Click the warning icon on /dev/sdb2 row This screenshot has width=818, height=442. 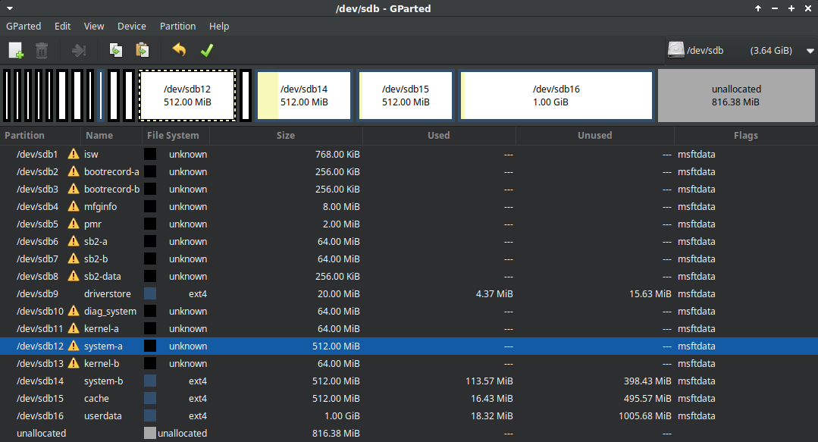pyautogui.click(x=74, y=171)
